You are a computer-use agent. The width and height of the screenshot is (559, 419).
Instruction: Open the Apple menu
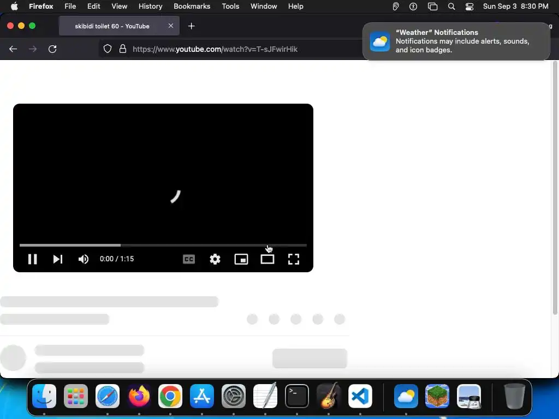click(x=14, y=7)
